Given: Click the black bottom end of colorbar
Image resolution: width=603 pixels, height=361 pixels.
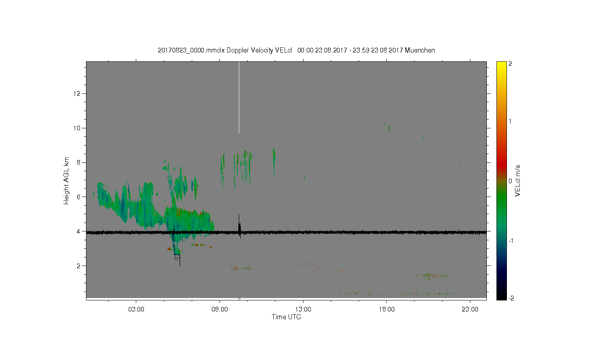Looking at the screenshot, I should coord(501,296).
